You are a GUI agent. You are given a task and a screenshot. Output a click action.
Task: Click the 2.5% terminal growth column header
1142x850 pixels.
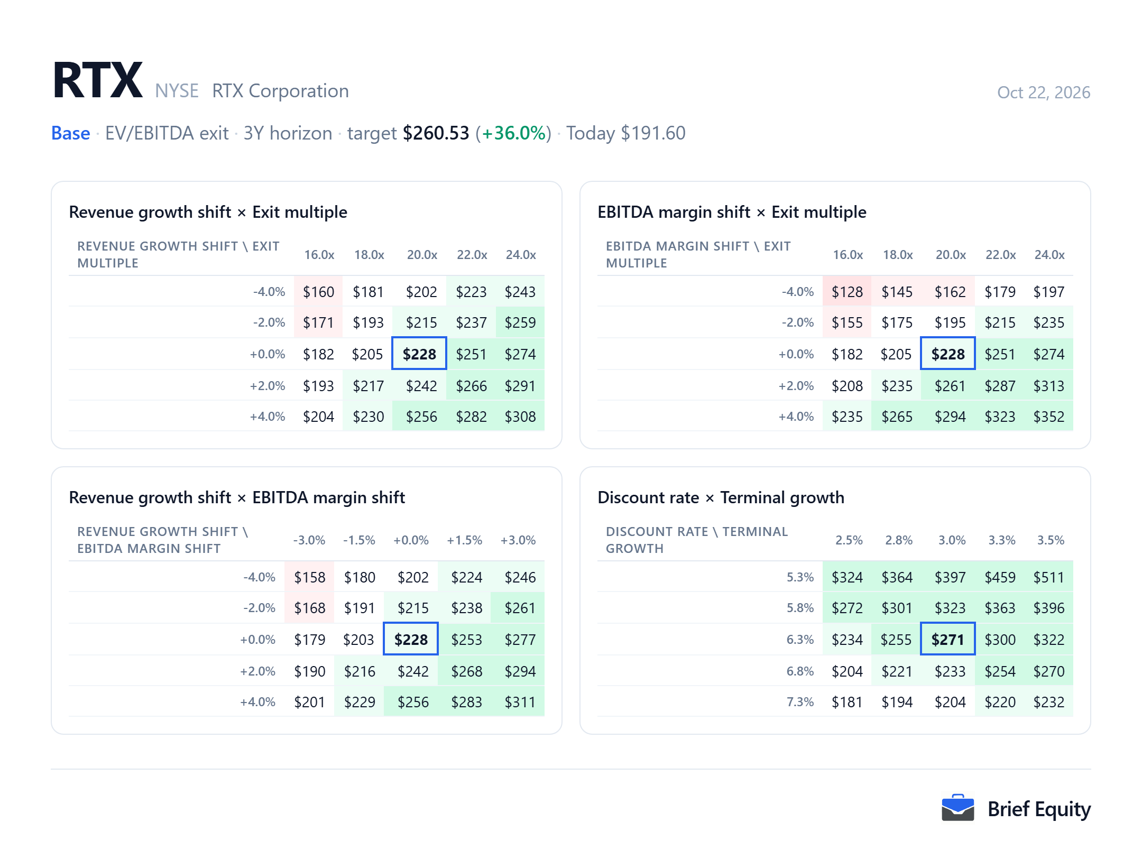(x=849, y=540)
